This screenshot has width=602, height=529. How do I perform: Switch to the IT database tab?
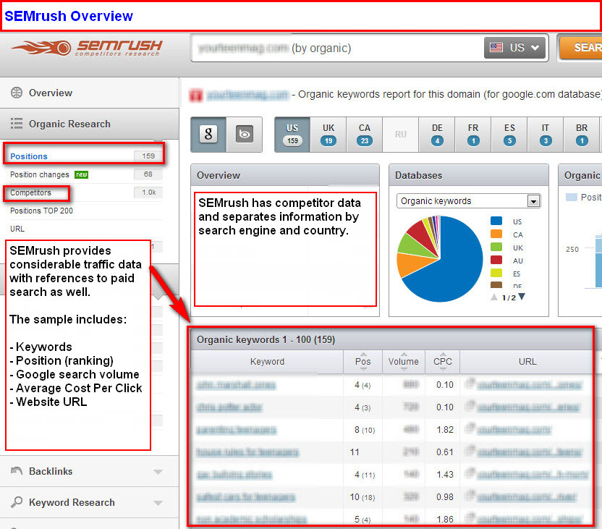click(x=545, y=135)
